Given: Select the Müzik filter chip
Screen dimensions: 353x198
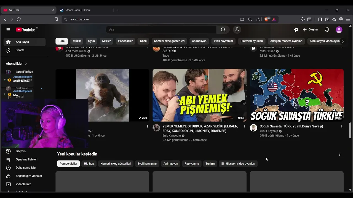Looking at the screenshot, I should point(77,41).
